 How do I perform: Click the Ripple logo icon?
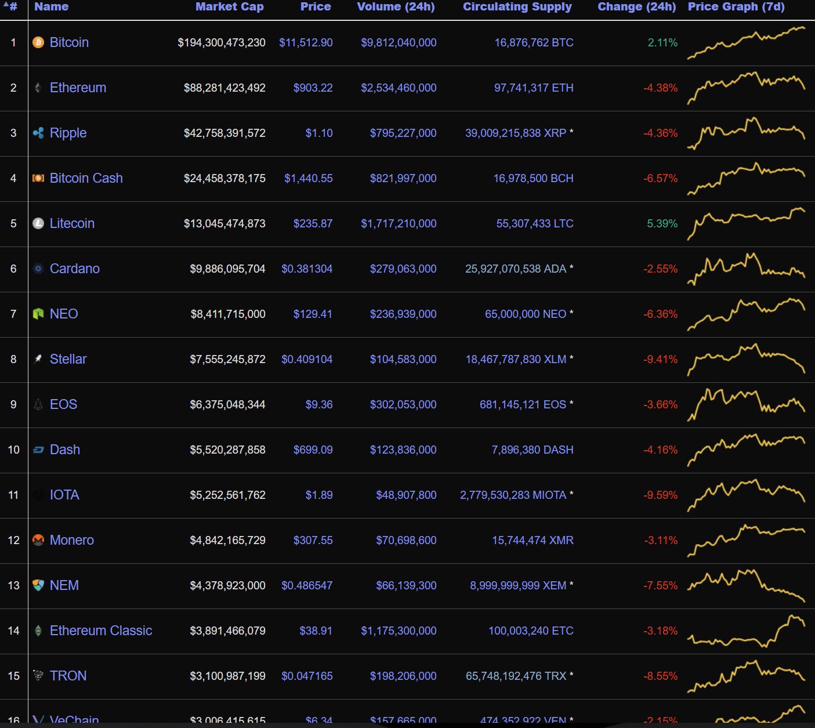click(x=38, y=133)
